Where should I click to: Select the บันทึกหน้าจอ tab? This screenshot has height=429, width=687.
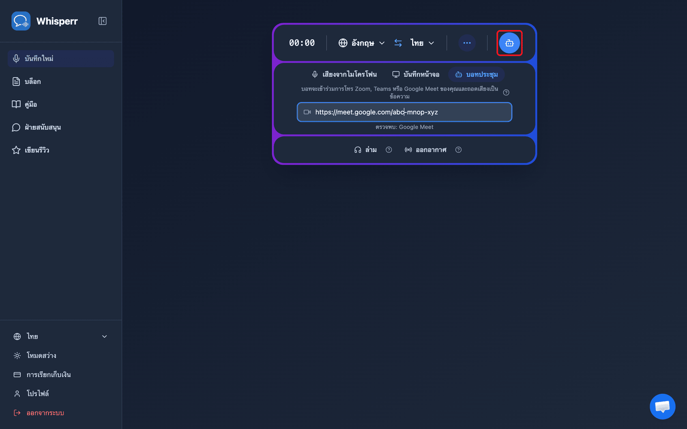416,75
